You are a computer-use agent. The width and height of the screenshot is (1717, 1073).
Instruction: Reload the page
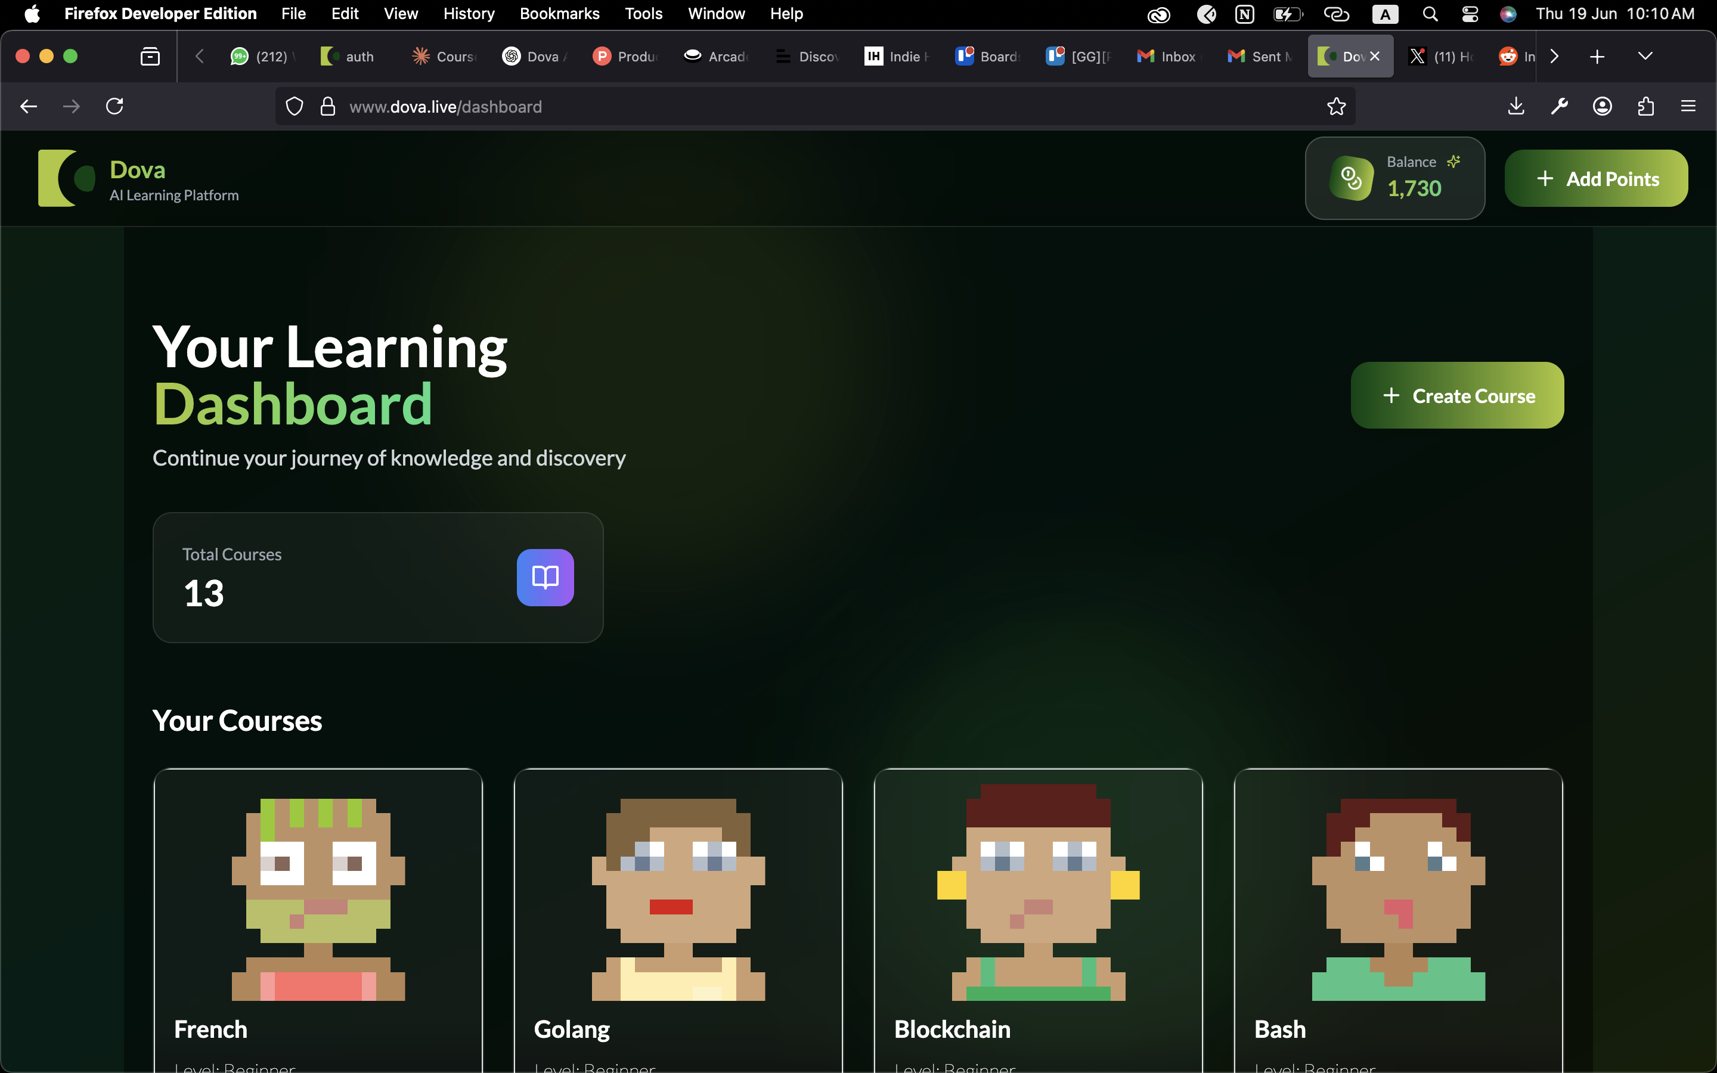point(114,107)
